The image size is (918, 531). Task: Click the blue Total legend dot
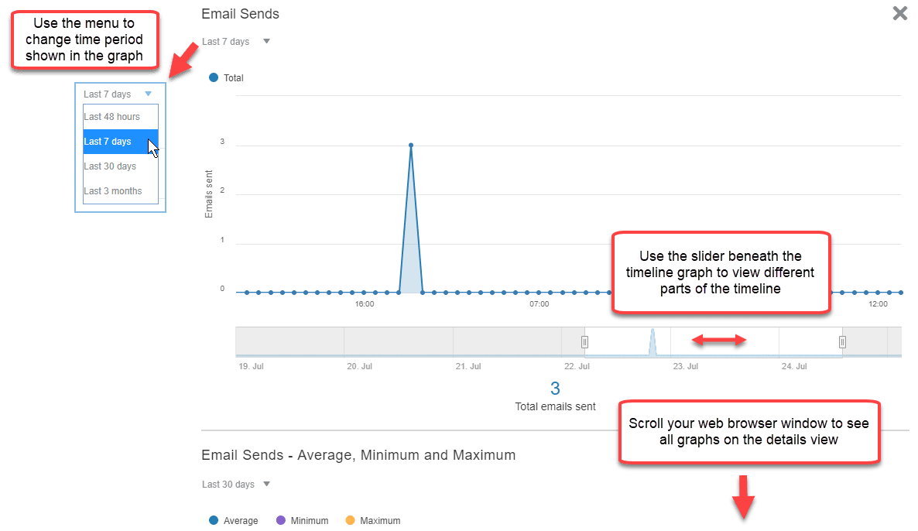(x=212, y=77)
